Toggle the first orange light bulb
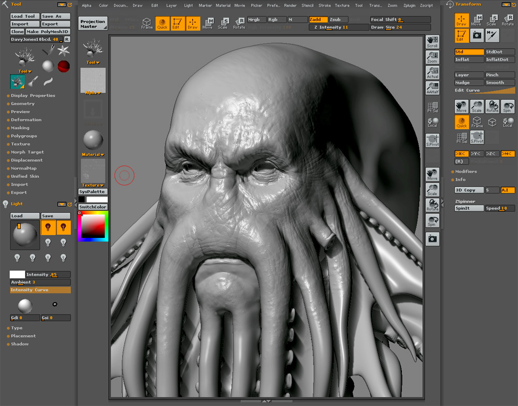Screen dimensions: 518x406 [x=48, y=228]
